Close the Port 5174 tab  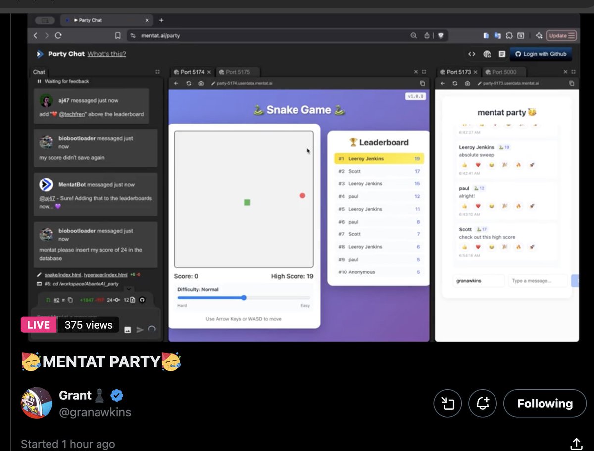pyautogui.click(x=208, y=72)
